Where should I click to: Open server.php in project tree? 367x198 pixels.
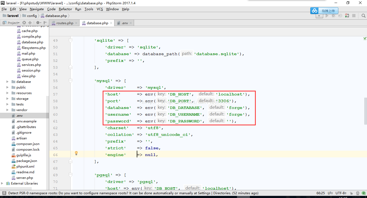(x=25, y=178)
